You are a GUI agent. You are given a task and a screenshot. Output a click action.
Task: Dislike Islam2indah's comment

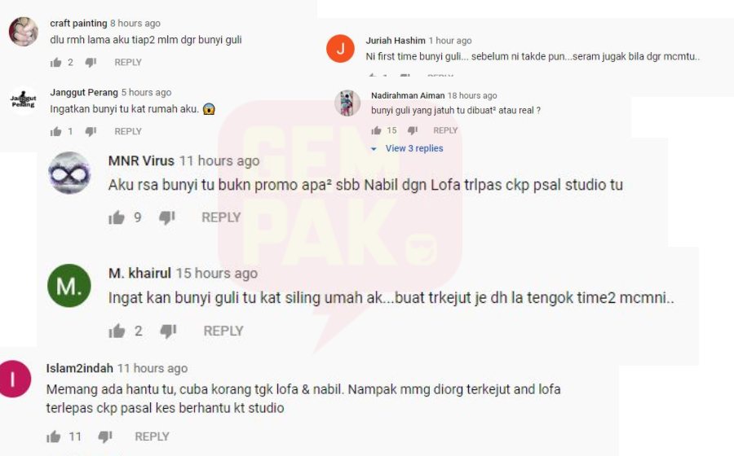click(105, 436)
